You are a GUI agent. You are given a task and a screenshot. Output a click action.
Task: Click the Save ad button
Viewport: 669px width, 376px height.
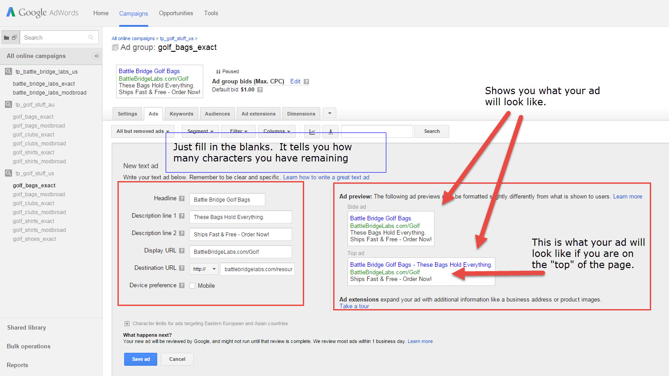[x=140, y=359]
